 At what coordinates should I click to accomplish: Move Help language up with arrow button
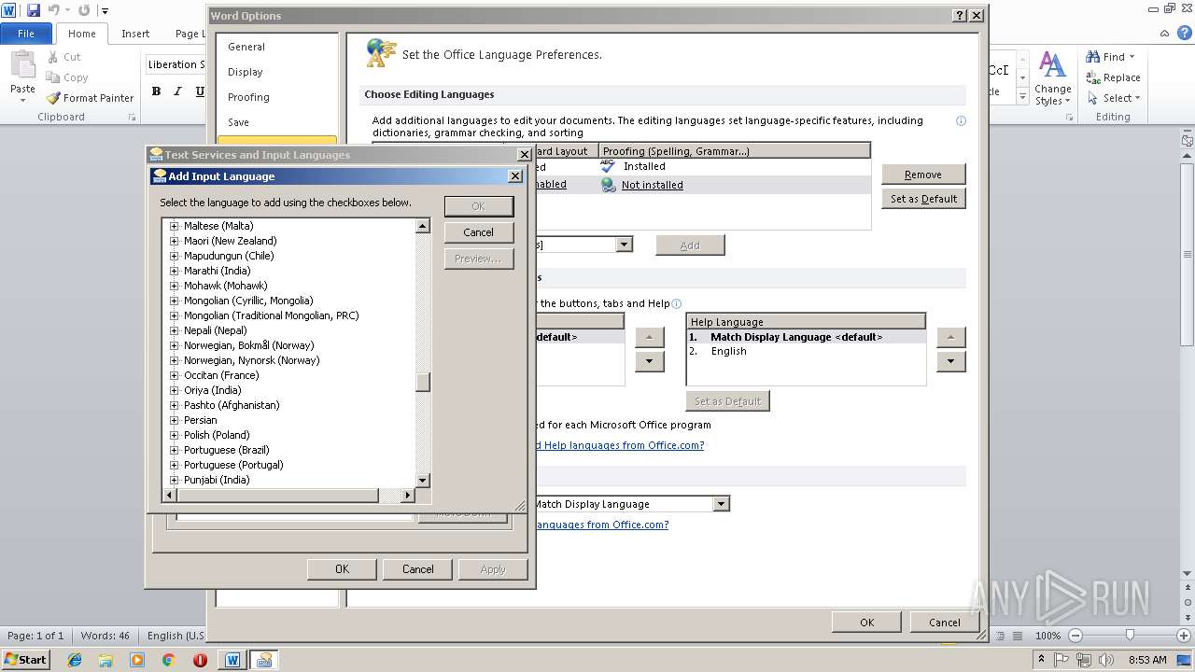click(950, 337)
